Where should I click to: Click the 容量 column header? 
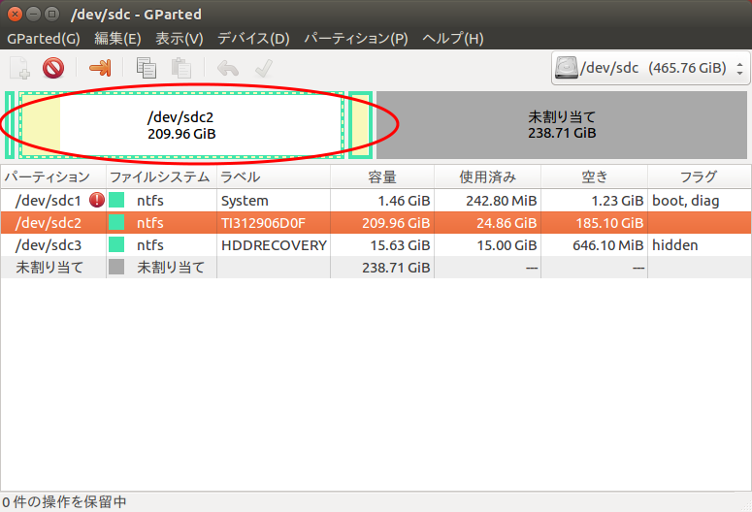point(382,176)
